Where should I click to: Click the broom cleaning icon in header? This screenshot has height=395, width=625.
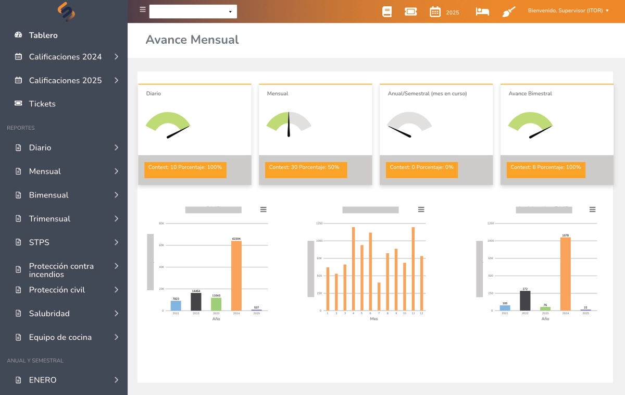click(509, 11)
